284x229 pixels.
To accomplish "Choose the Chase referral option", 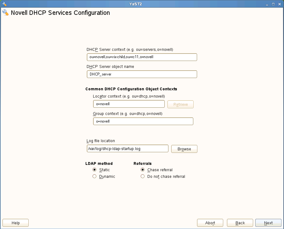I will click(143, 170).
